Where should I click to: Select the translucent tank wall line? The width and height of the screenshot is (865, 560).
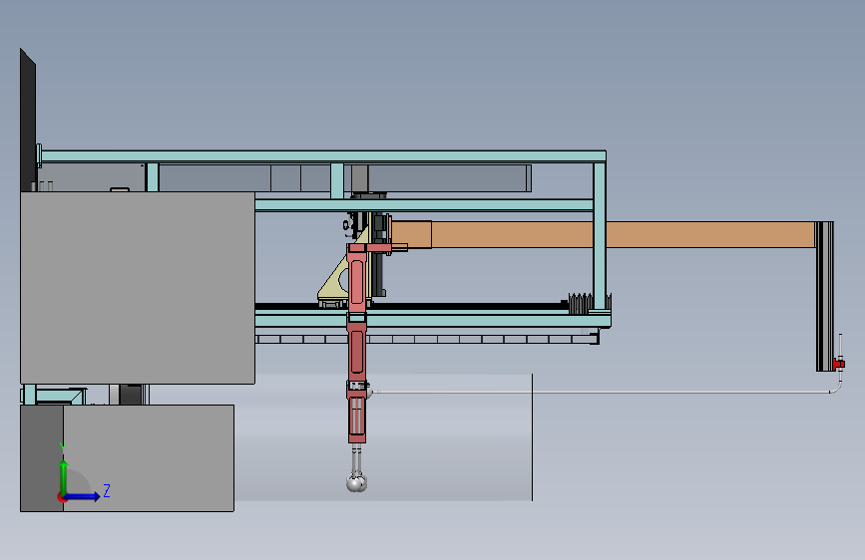[533, 437]
